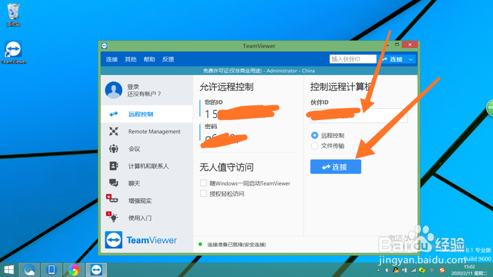The image size is (493, 277).
Task: Open the TeamViewer desktop shortcut
Action: 13,52
